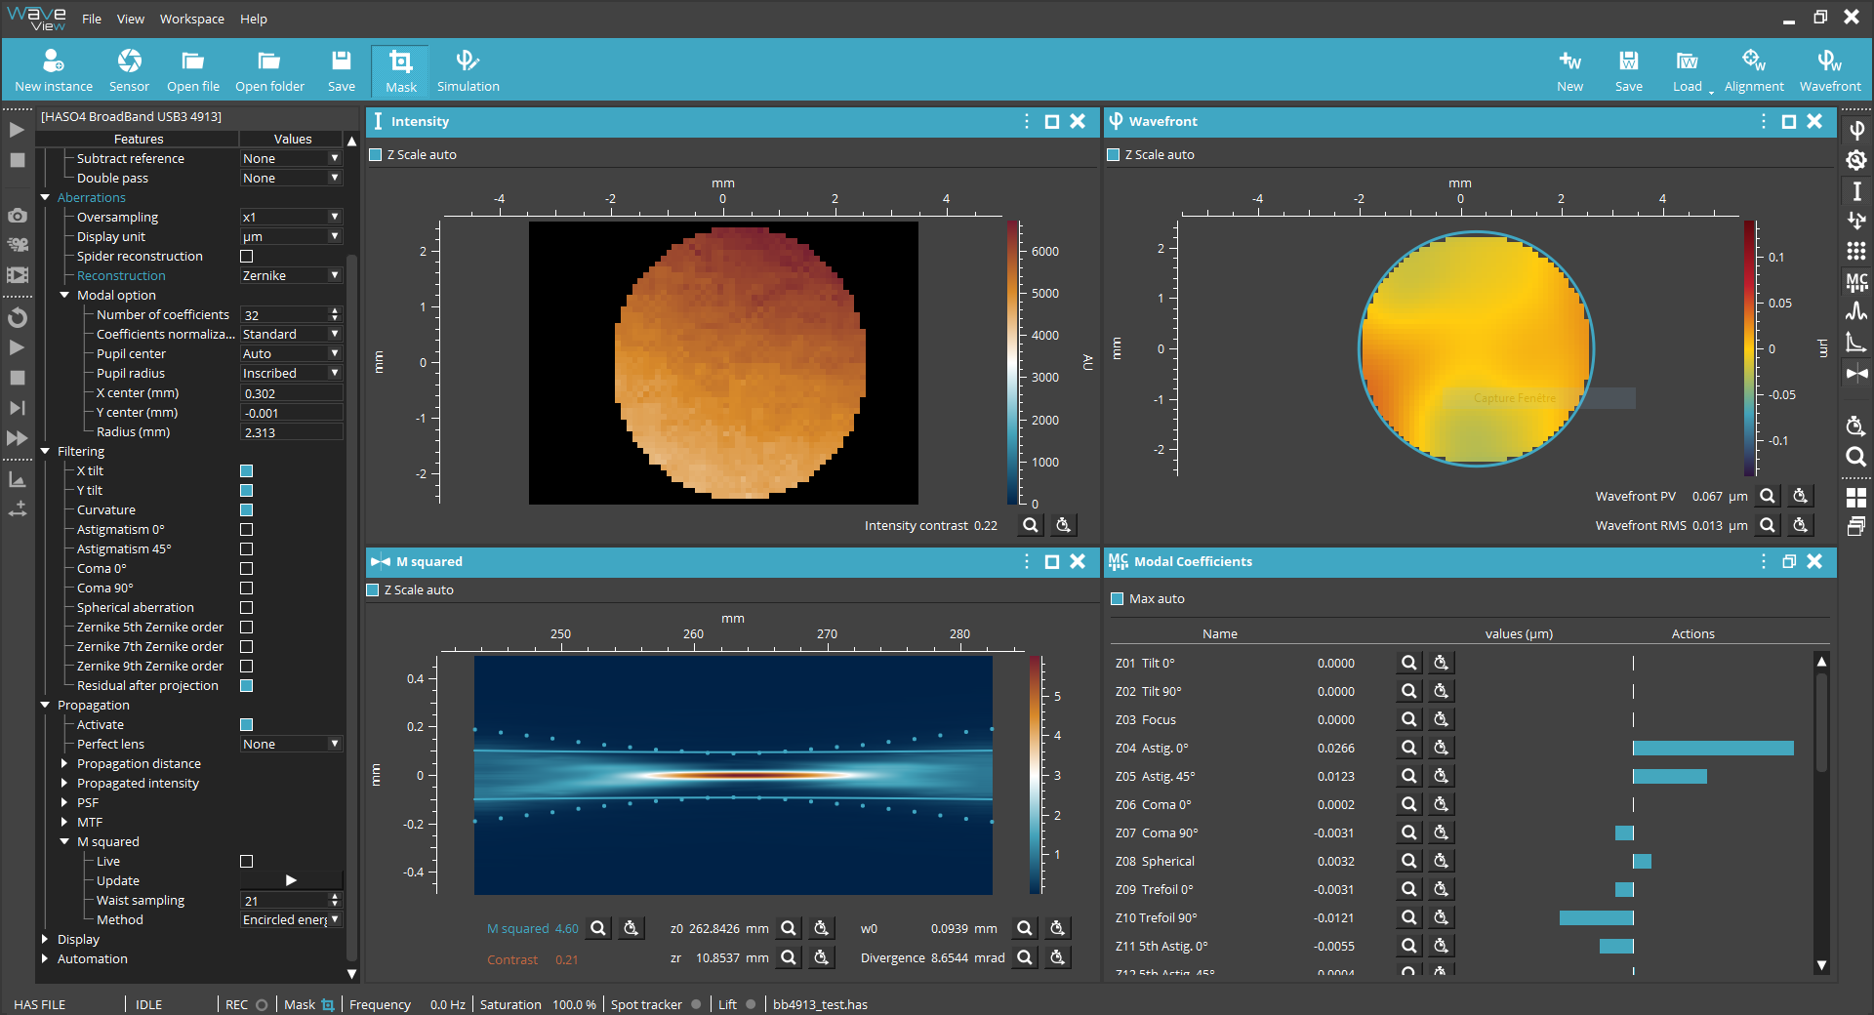
Task: Open the Reconstruction Zernike dropdown
Action: pyautogui.click(x=291, y=276)
